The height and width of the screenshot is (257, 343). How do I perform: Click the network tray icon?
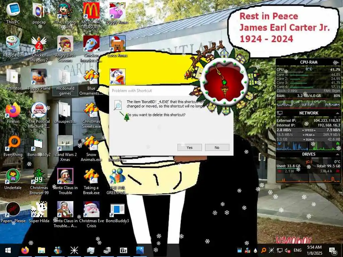tap(279, 250)
